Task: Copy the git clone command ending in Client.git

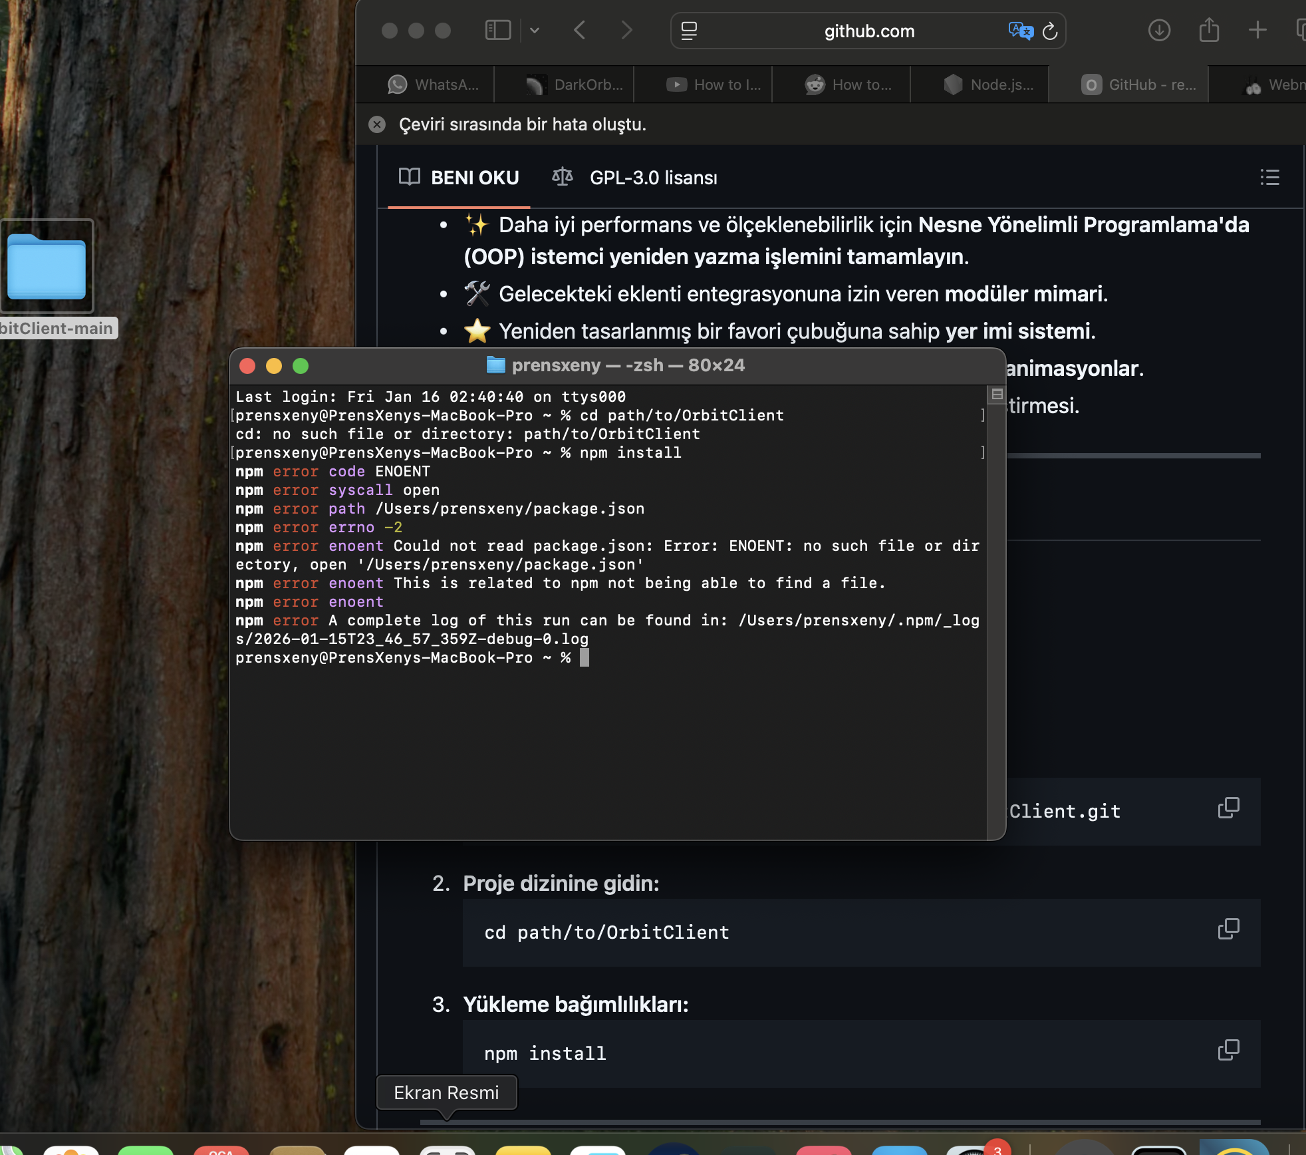Action: point(1228,808)
